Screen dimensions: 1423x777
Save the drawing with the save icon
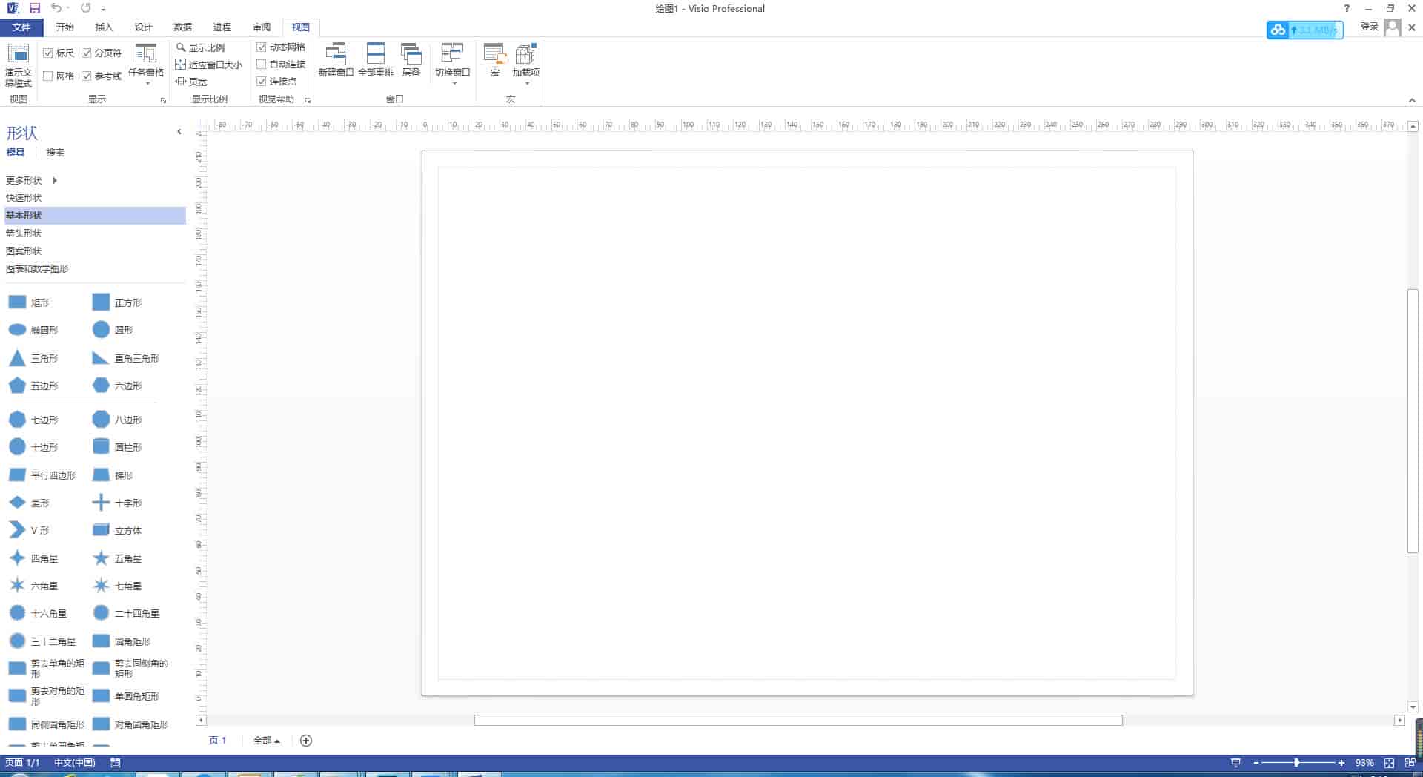click(34, 8)
